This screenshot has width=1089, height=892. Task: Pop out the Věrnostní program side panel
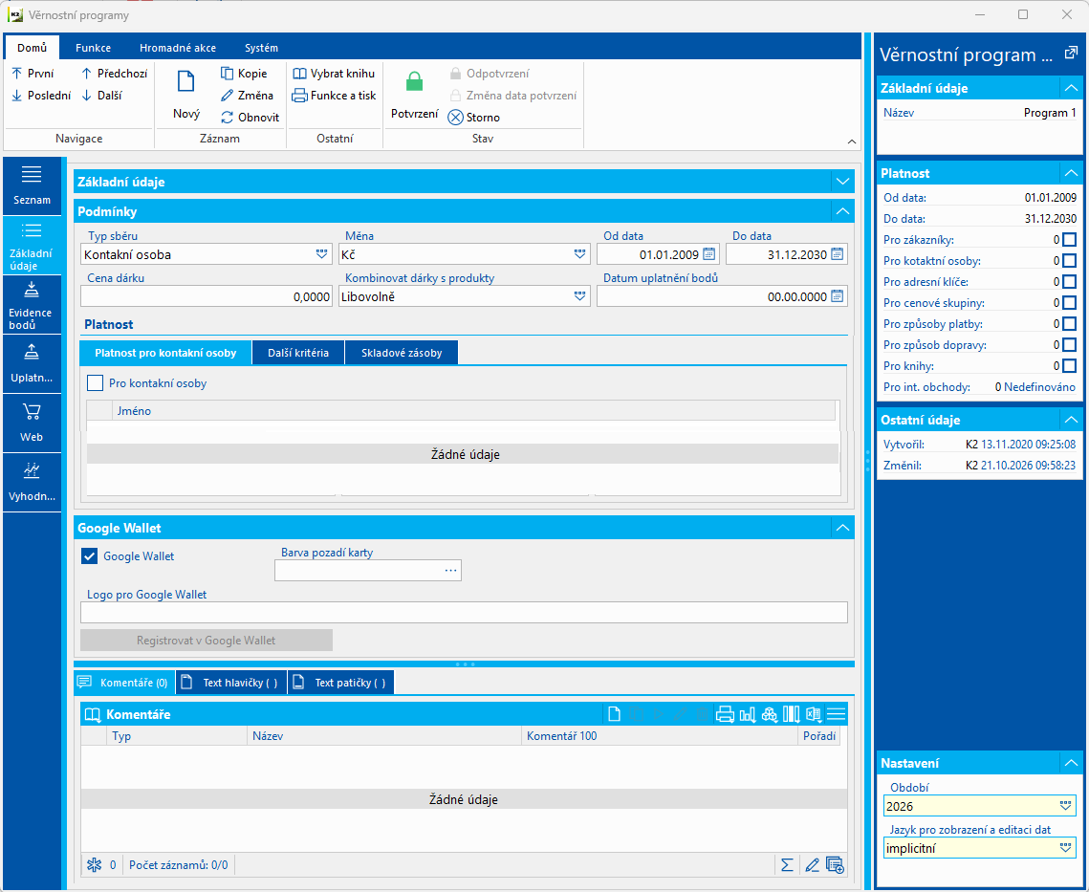pyautogui.click(x=1071, y=53)
